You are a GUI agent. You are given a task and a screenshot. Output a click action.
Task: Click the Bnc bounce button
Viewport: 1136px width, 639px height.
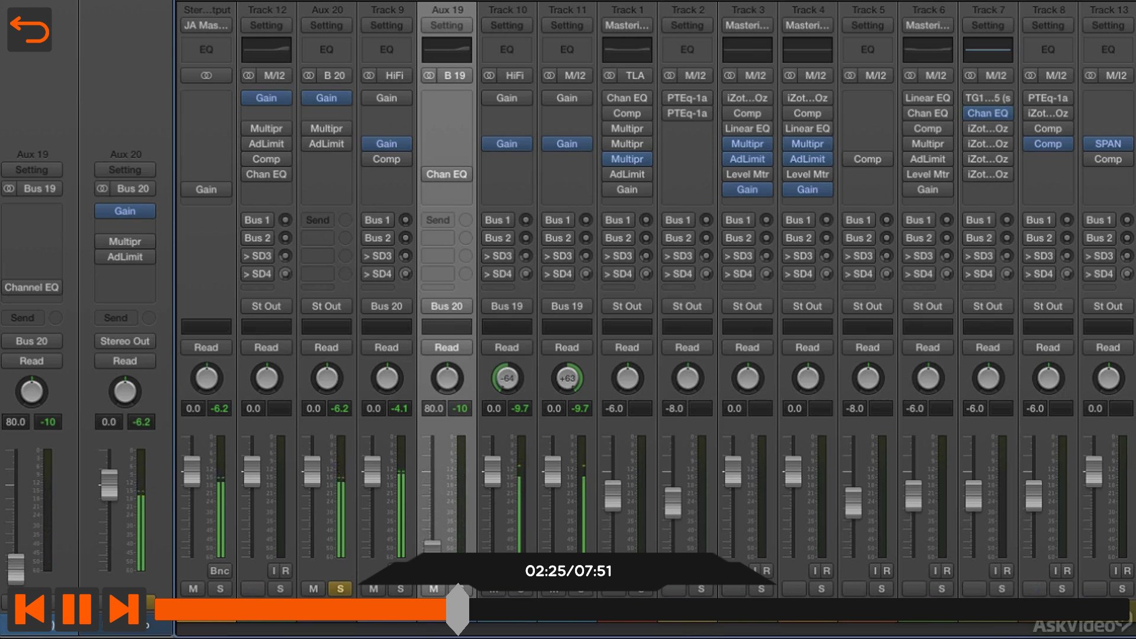point(219,571)
